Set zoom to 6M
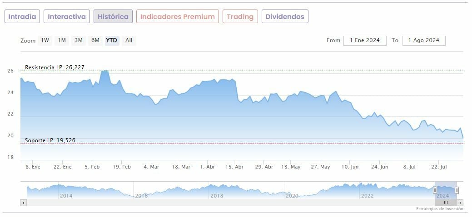 95,40
